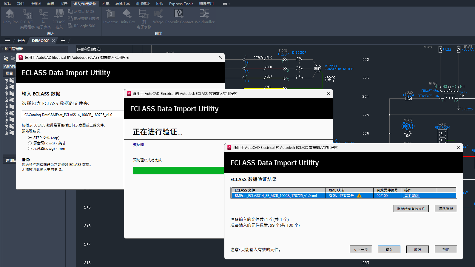
Task: Click the GND225 label in the drawing
Action: pos(467,109)
